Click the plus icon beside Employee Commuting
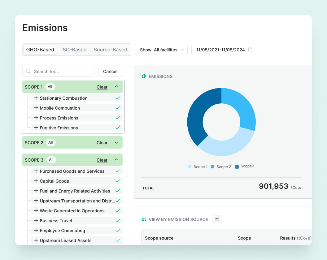This screenshot has height=260, width=327. (x=36, y=230)
